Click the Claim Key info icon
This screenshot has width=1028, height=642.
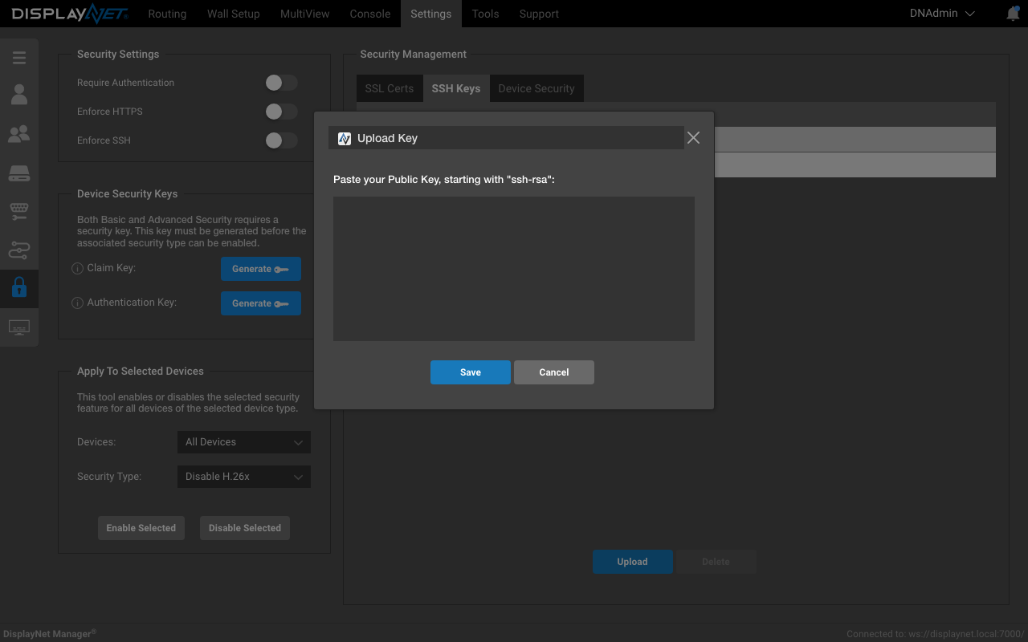[78, 269]
